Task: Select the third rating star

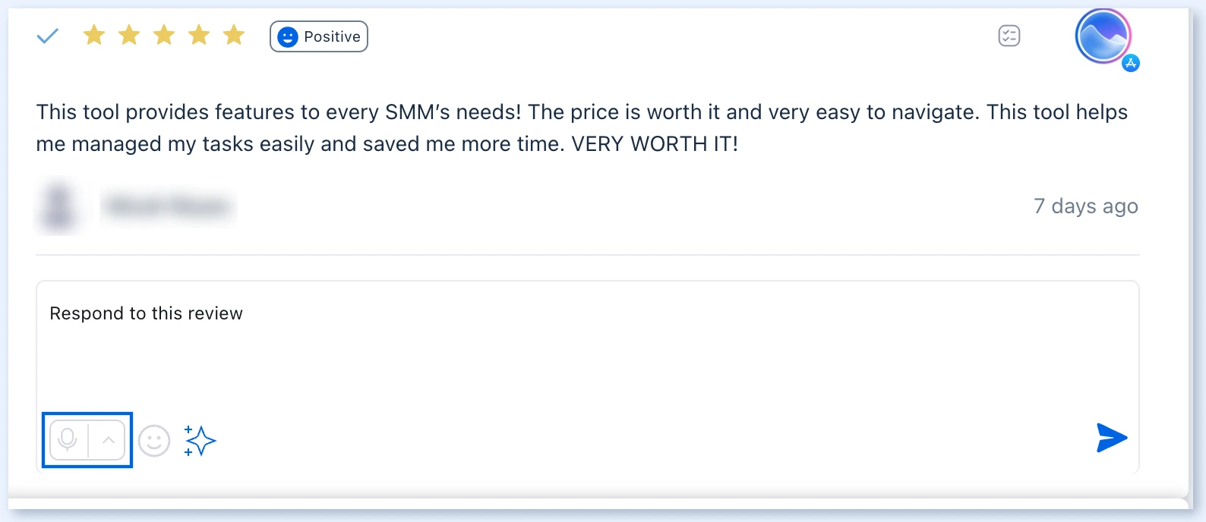Action: [x=164, y=35]
